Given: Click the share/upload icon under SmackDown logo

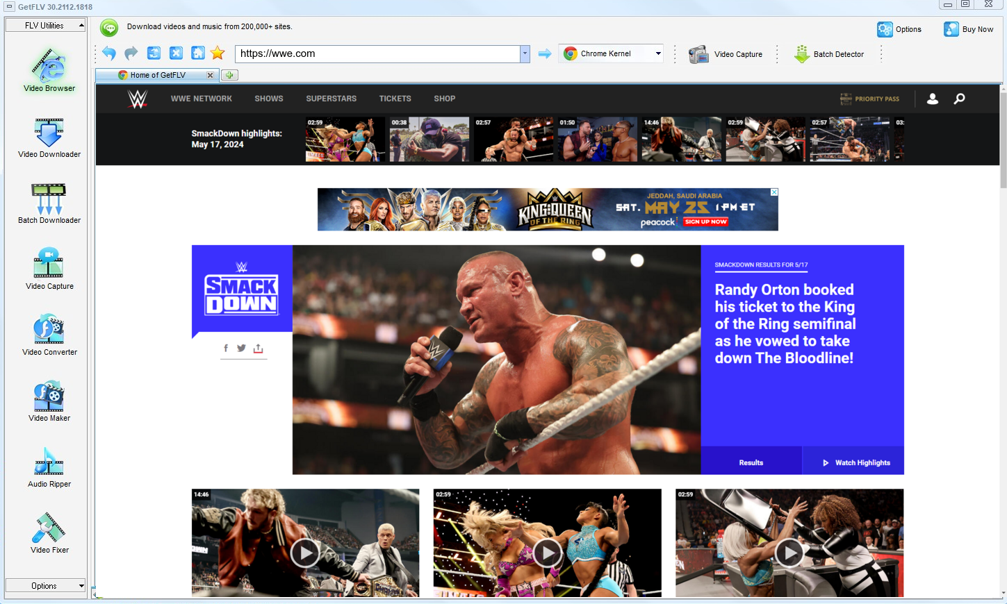Looking at the screenshot, I should pyautogui.click(x=259, y=349).
